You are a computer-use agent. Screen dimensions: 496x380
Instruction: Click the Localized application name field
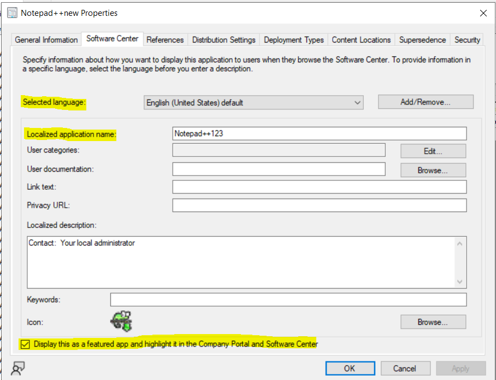[320, 133]
